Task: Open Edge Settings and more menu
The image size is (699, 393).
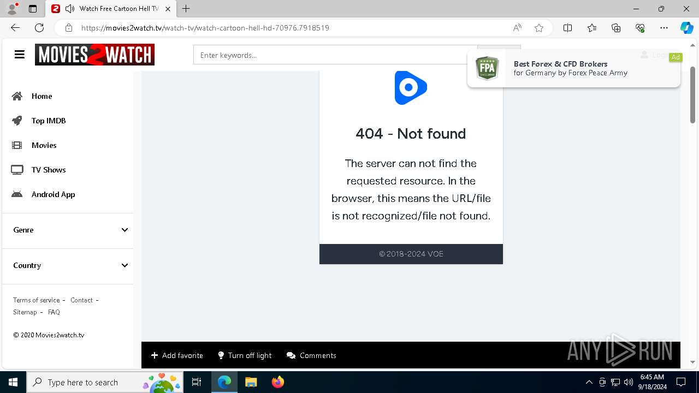Action: pos(664,28)
